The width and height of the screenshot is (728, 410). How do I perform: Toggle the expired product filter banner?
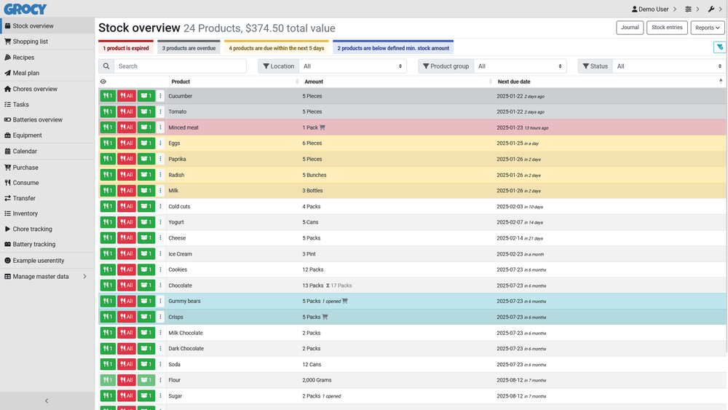126,48
